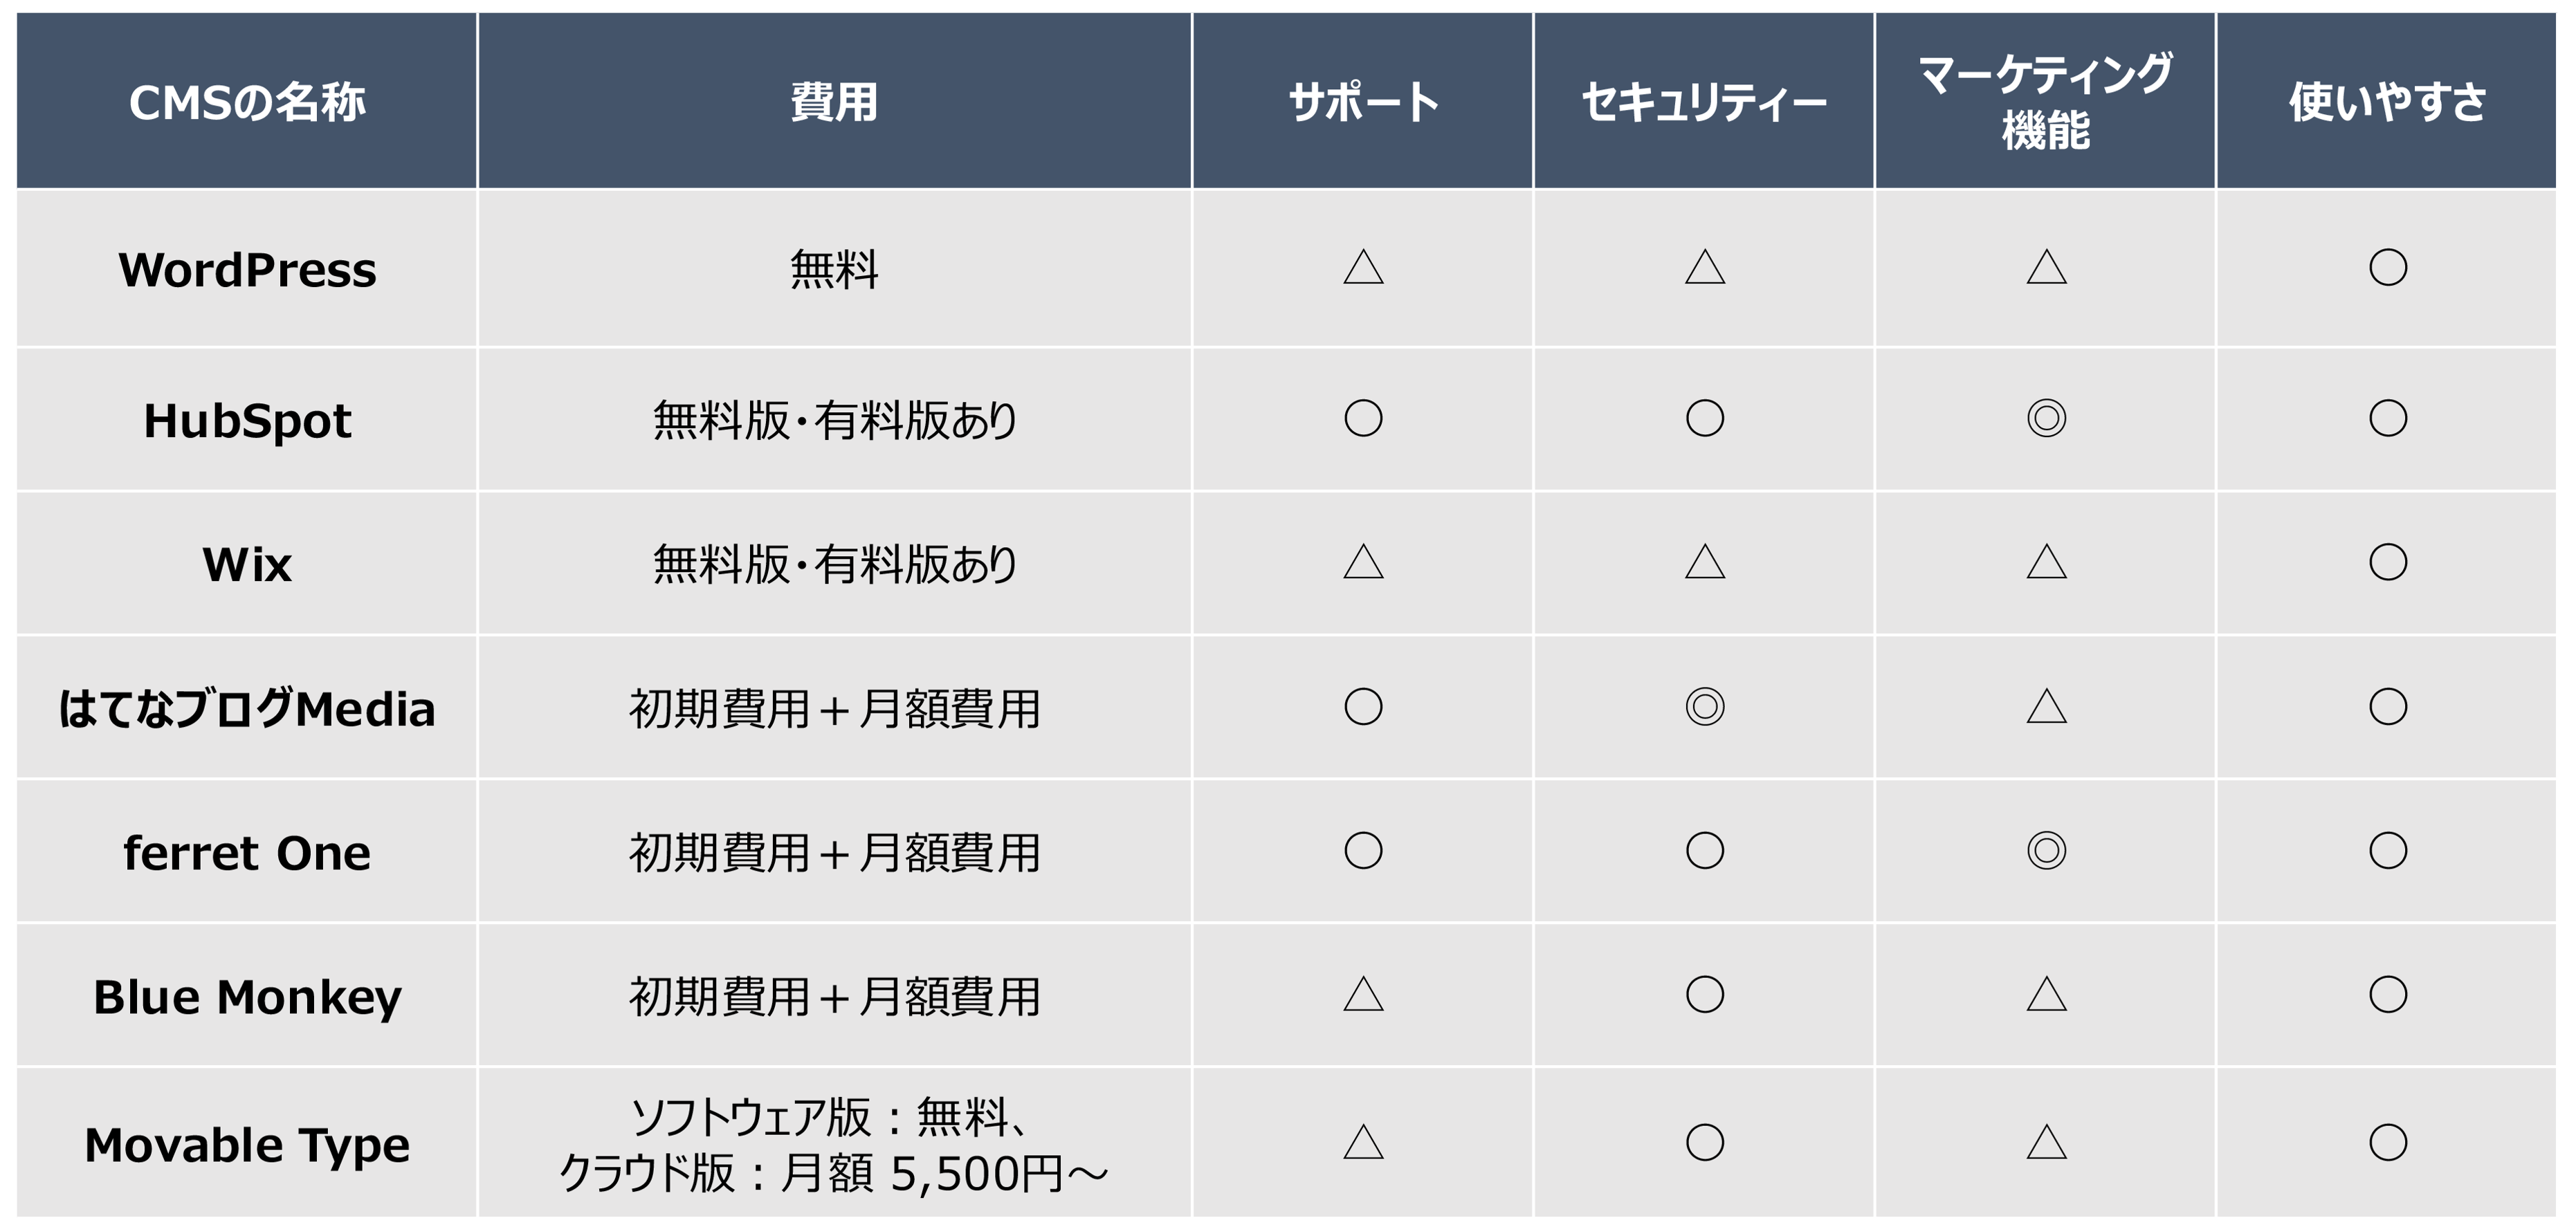Click the double circle in ferret One's marketing column

click(x=2046, y=851)
